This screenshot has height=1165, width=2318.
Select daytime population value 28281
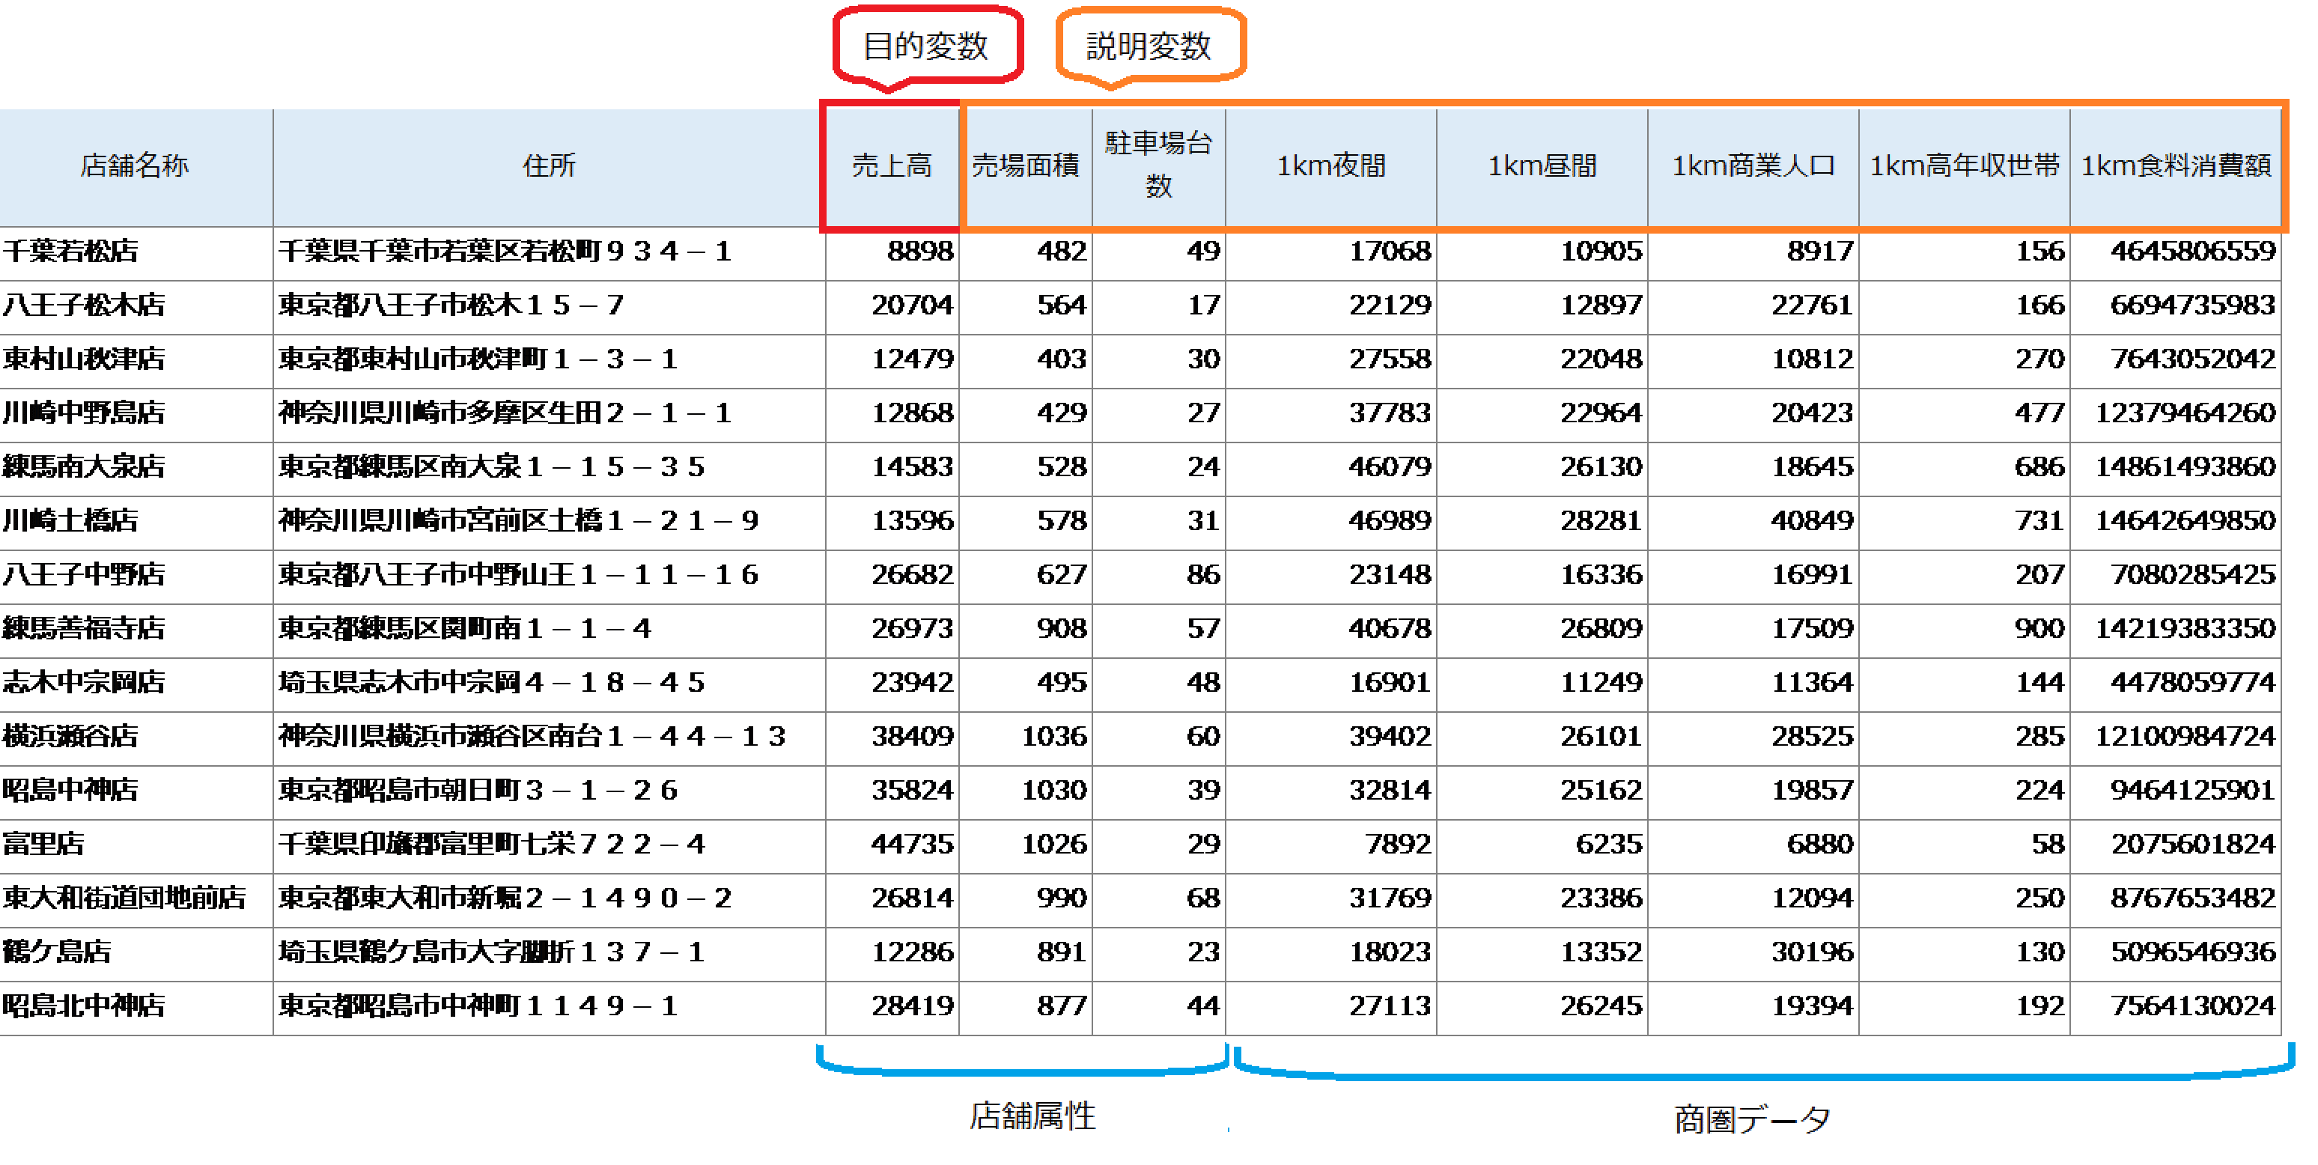coord(1601,521)
